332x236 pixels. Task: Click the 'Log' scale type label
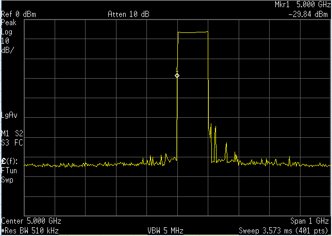(x=7, y=32)
